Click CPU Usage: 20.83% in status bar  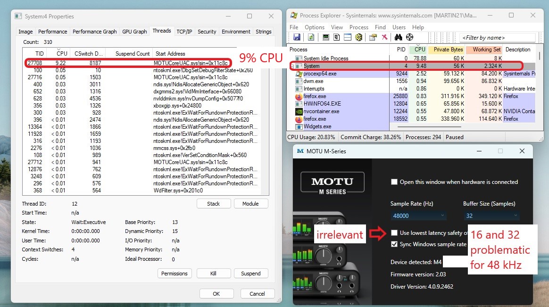click(311, 137)
